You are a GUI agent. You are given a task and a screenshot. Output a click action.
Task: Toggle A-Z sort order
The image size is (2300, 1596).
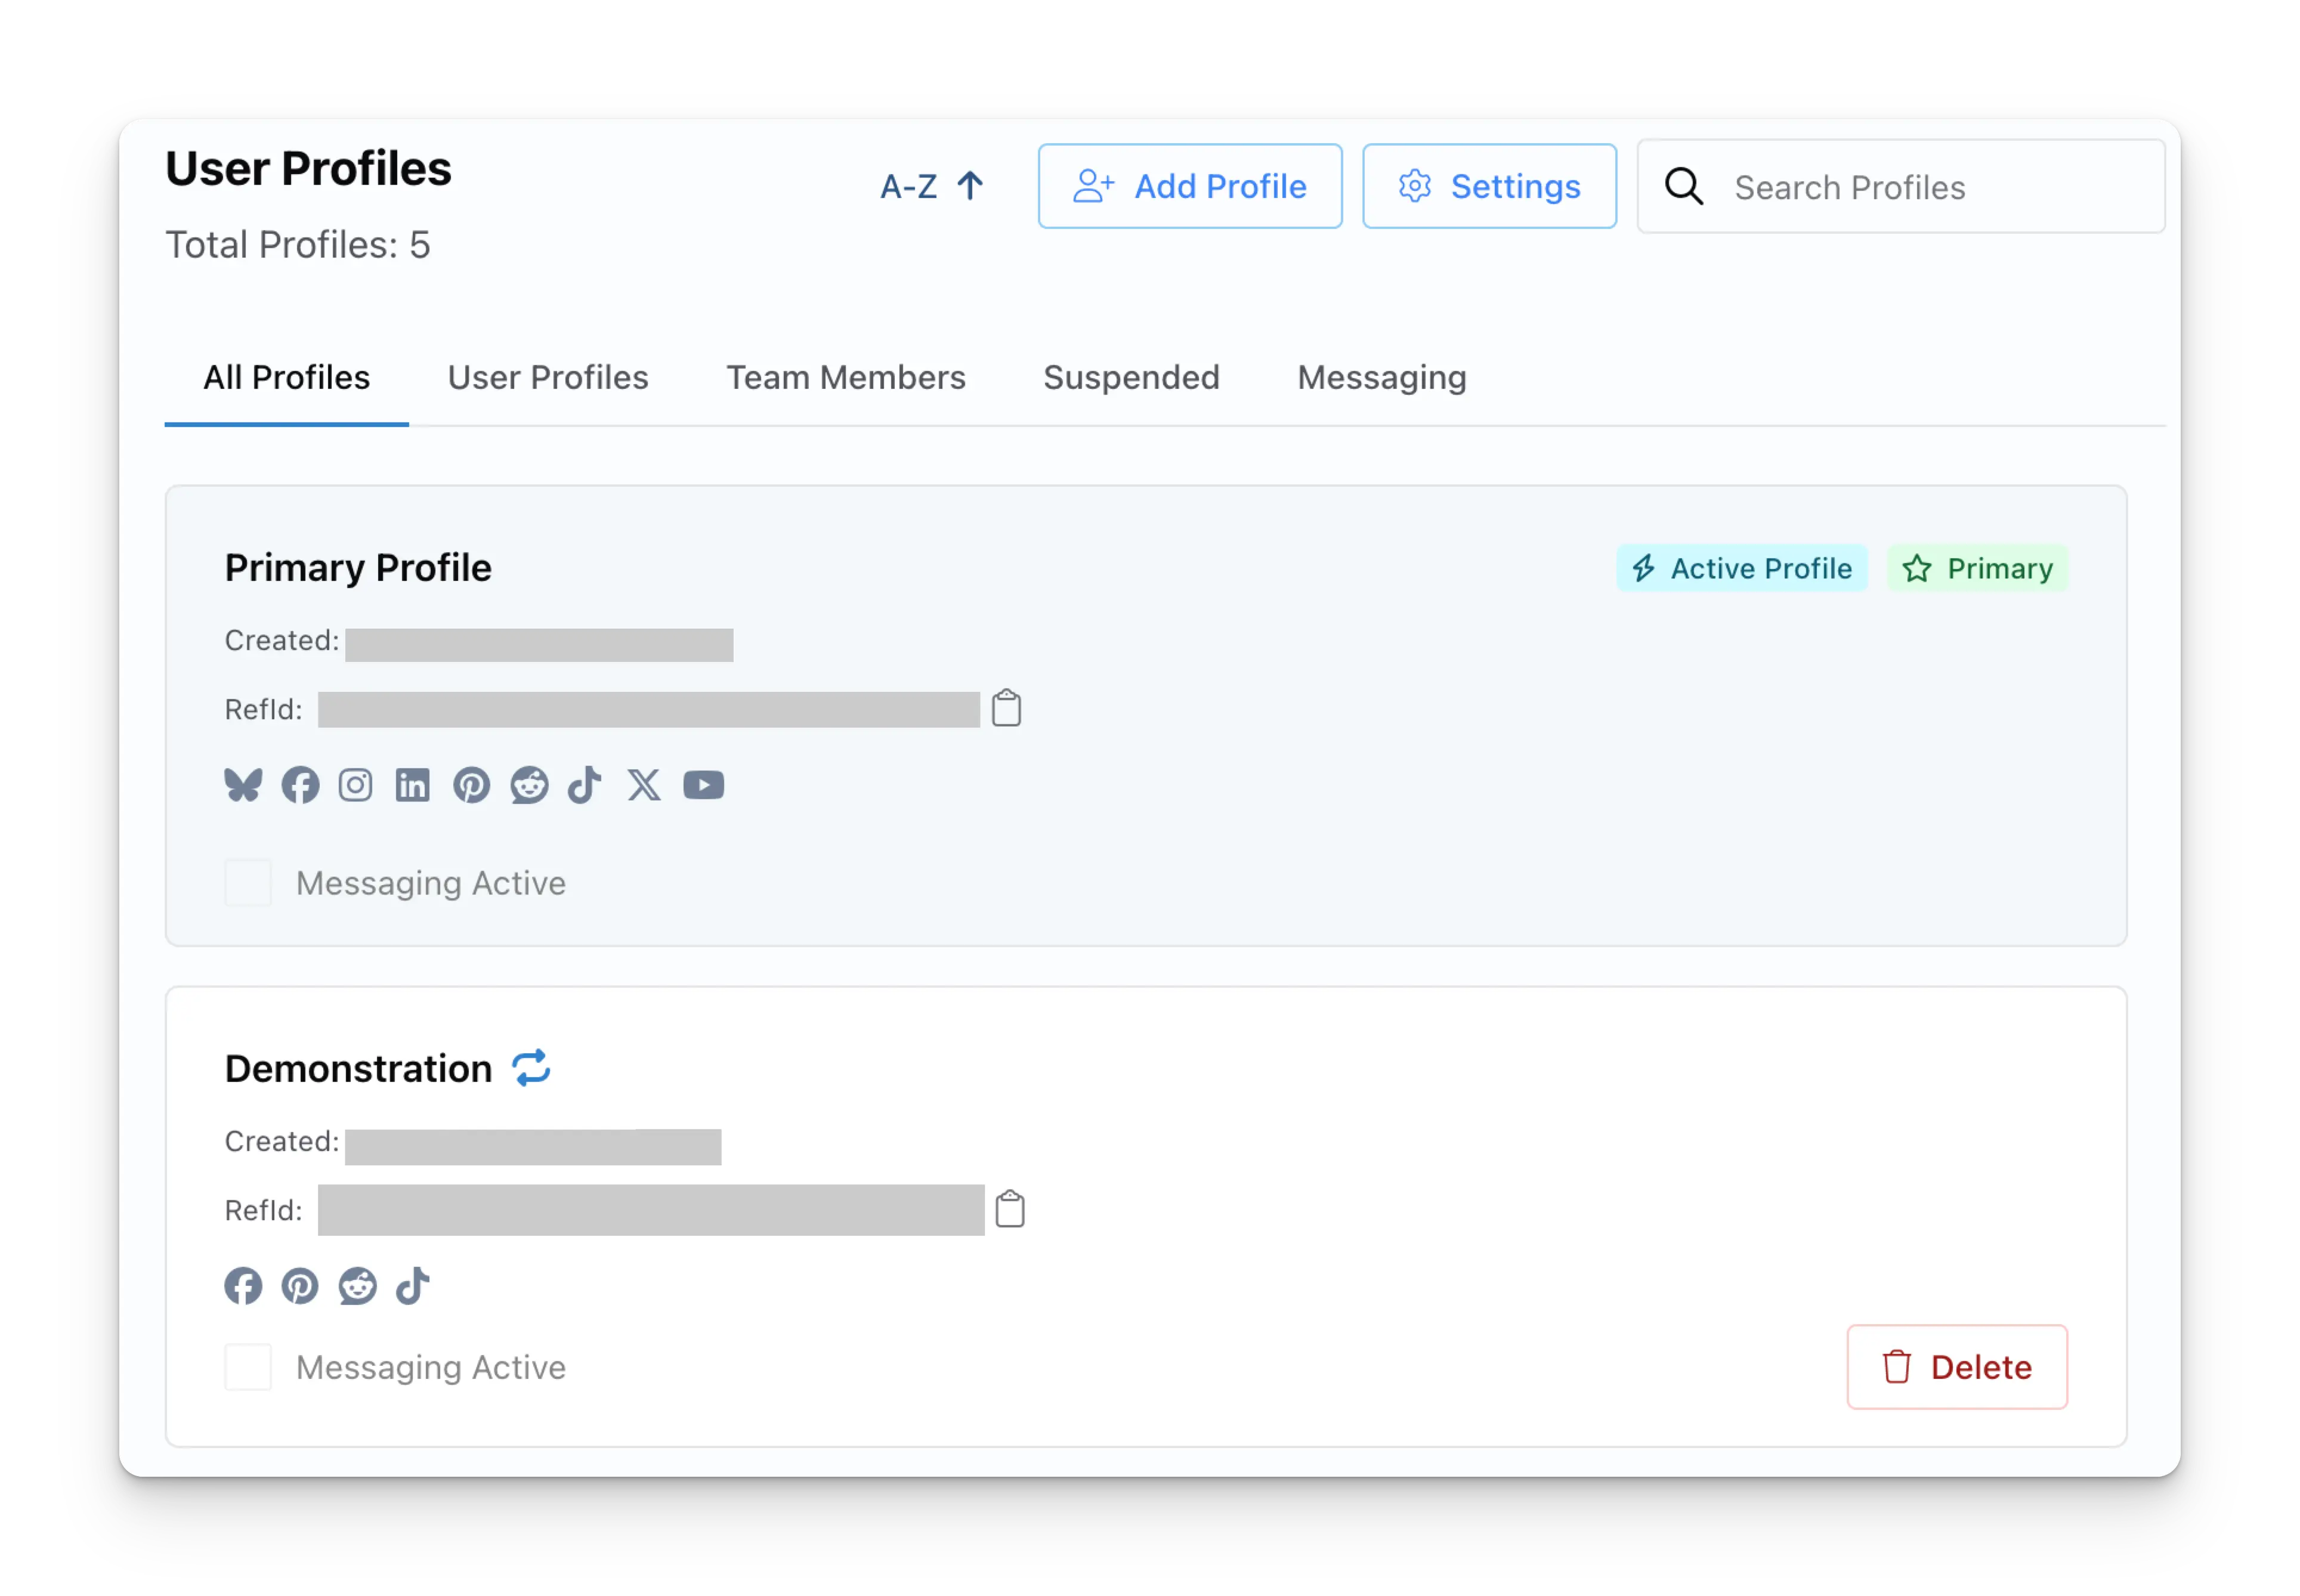[x=931, y=186]
